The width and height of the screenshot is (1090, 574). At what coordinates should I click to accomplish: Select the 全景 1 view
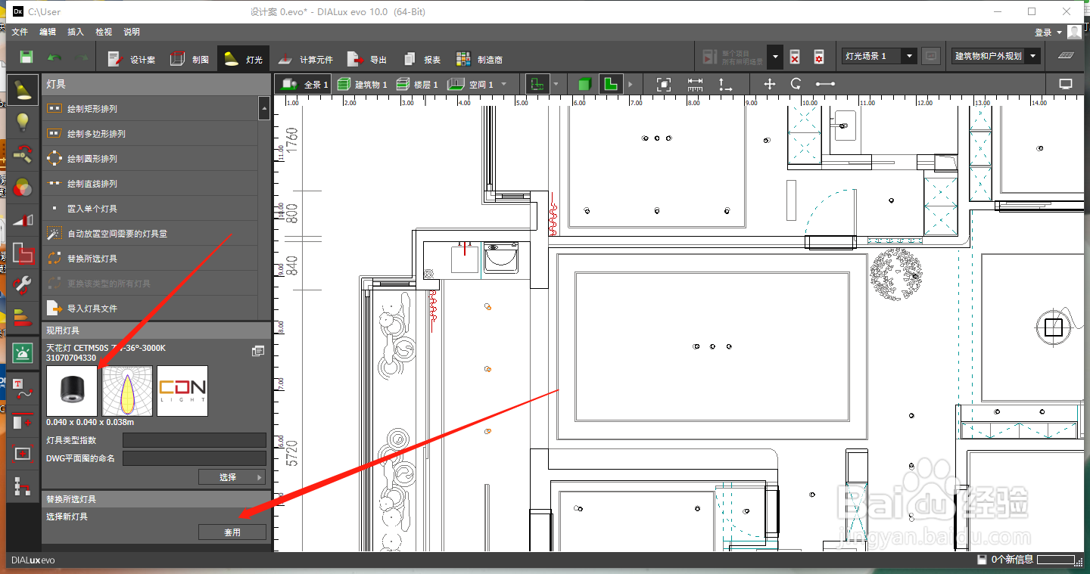pos(304,85)
